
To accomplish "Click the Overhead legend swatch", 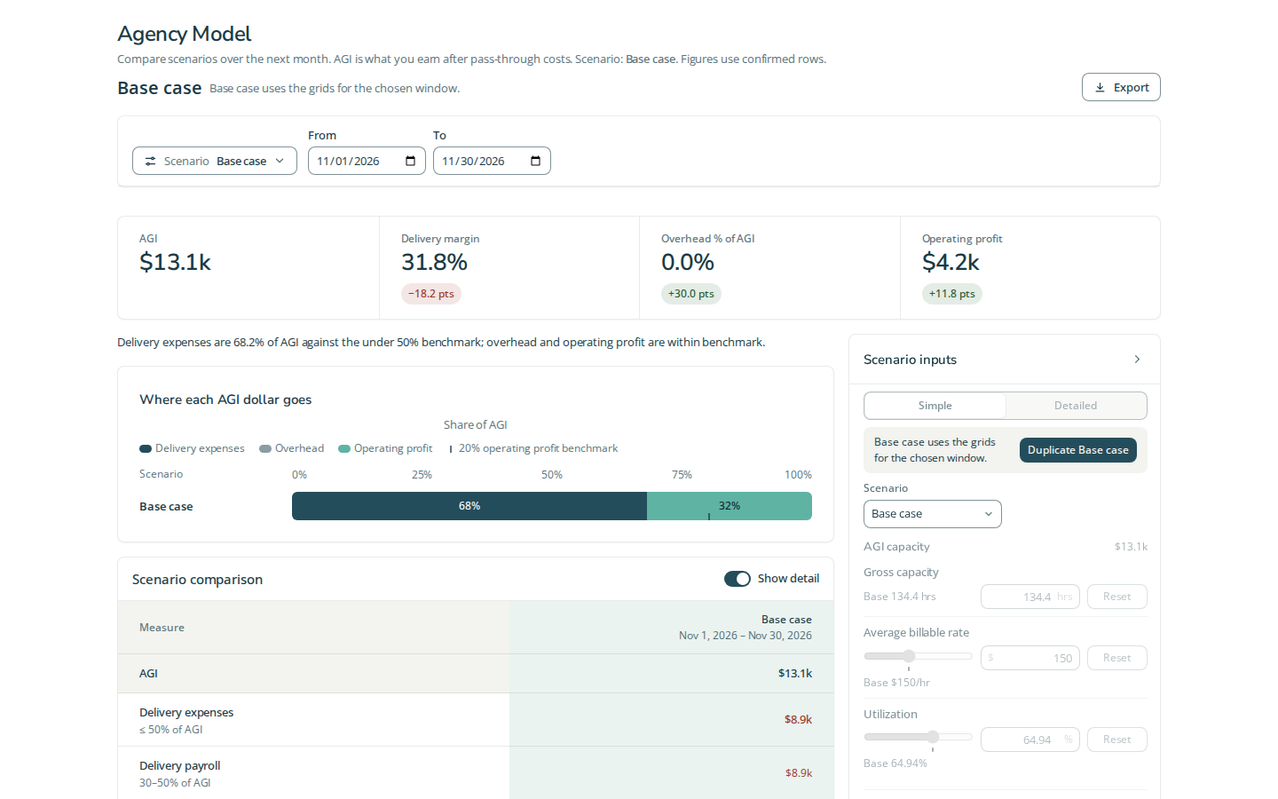I will tap(265, 449).
